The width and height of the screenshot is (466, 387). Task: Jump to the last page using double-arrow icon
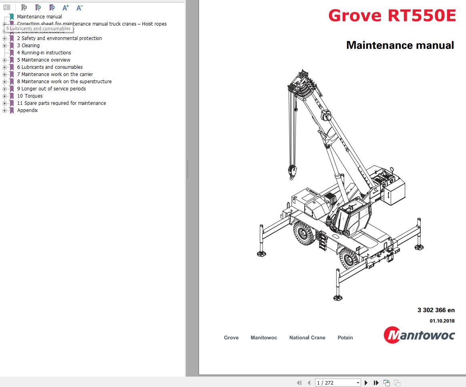point(376,382)
